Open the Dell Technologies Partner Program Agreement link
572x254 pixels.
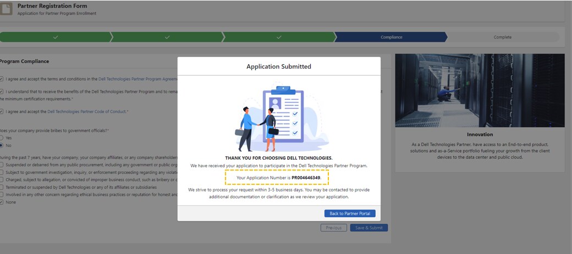tap(138, 78)
